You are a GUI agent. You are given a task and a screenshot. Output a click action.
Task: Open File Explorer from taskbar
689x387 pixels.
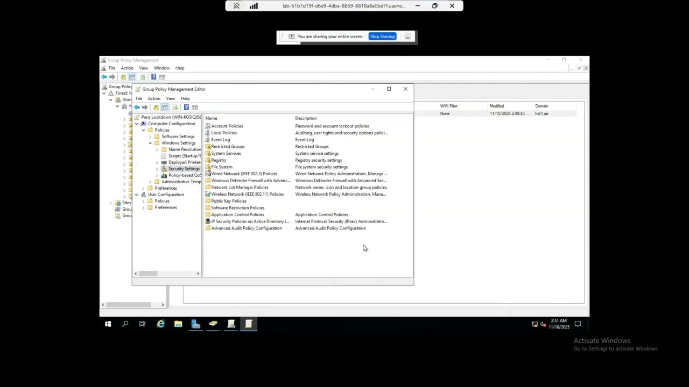pos(178,324)
